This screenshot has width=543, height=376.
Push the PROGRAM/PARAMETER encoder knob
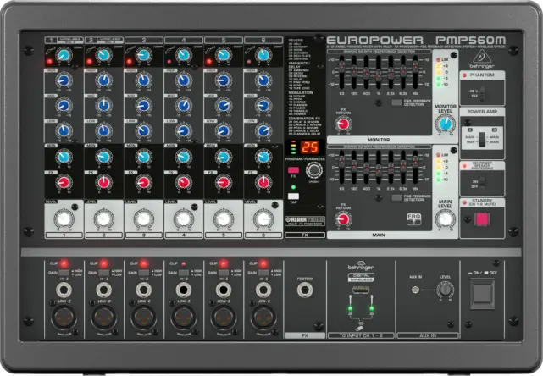pos(314,170)
